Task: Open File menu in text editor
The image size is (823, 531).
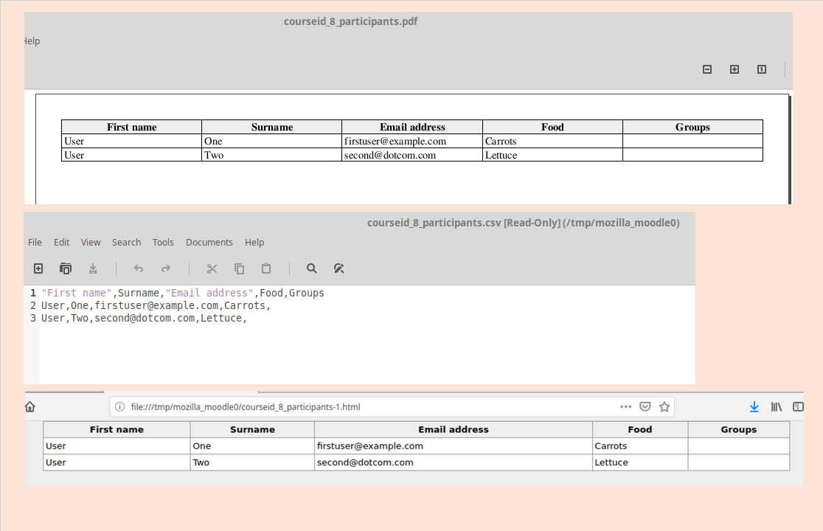Action: coord(35,243)
